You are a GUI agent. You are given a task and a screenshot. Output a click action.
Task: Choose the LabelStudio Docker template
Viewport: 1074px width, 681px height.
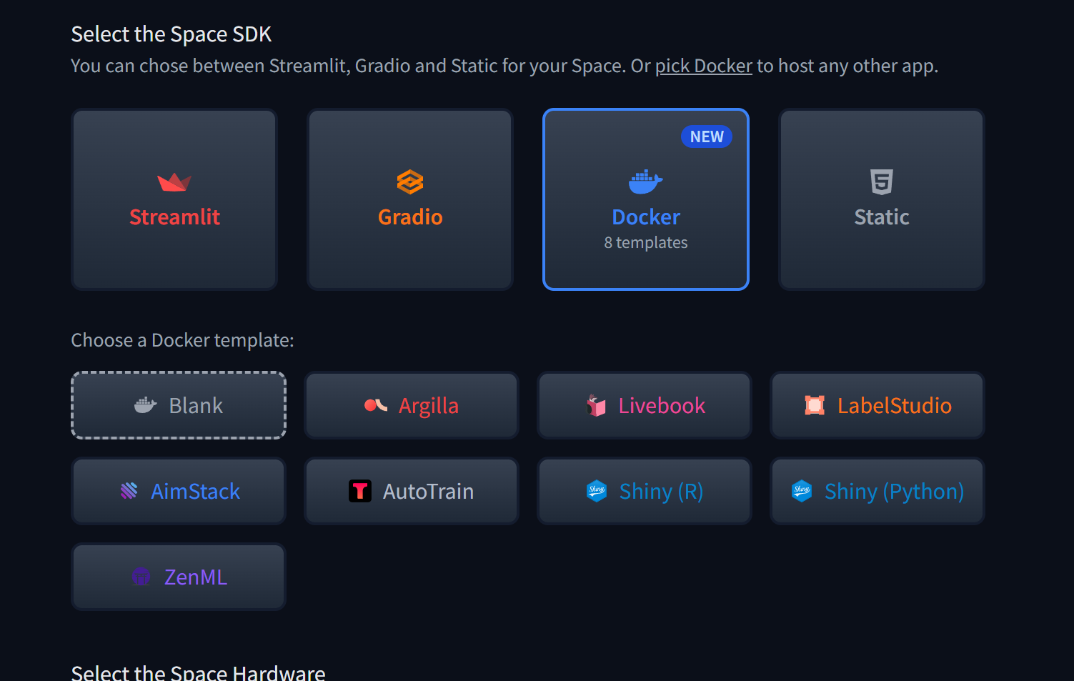coord(877,405)
